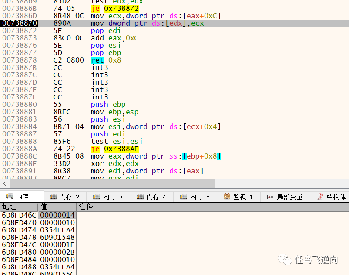
Task: Click the red icon on 结构体 tab
Action: (x=320, y=196)
